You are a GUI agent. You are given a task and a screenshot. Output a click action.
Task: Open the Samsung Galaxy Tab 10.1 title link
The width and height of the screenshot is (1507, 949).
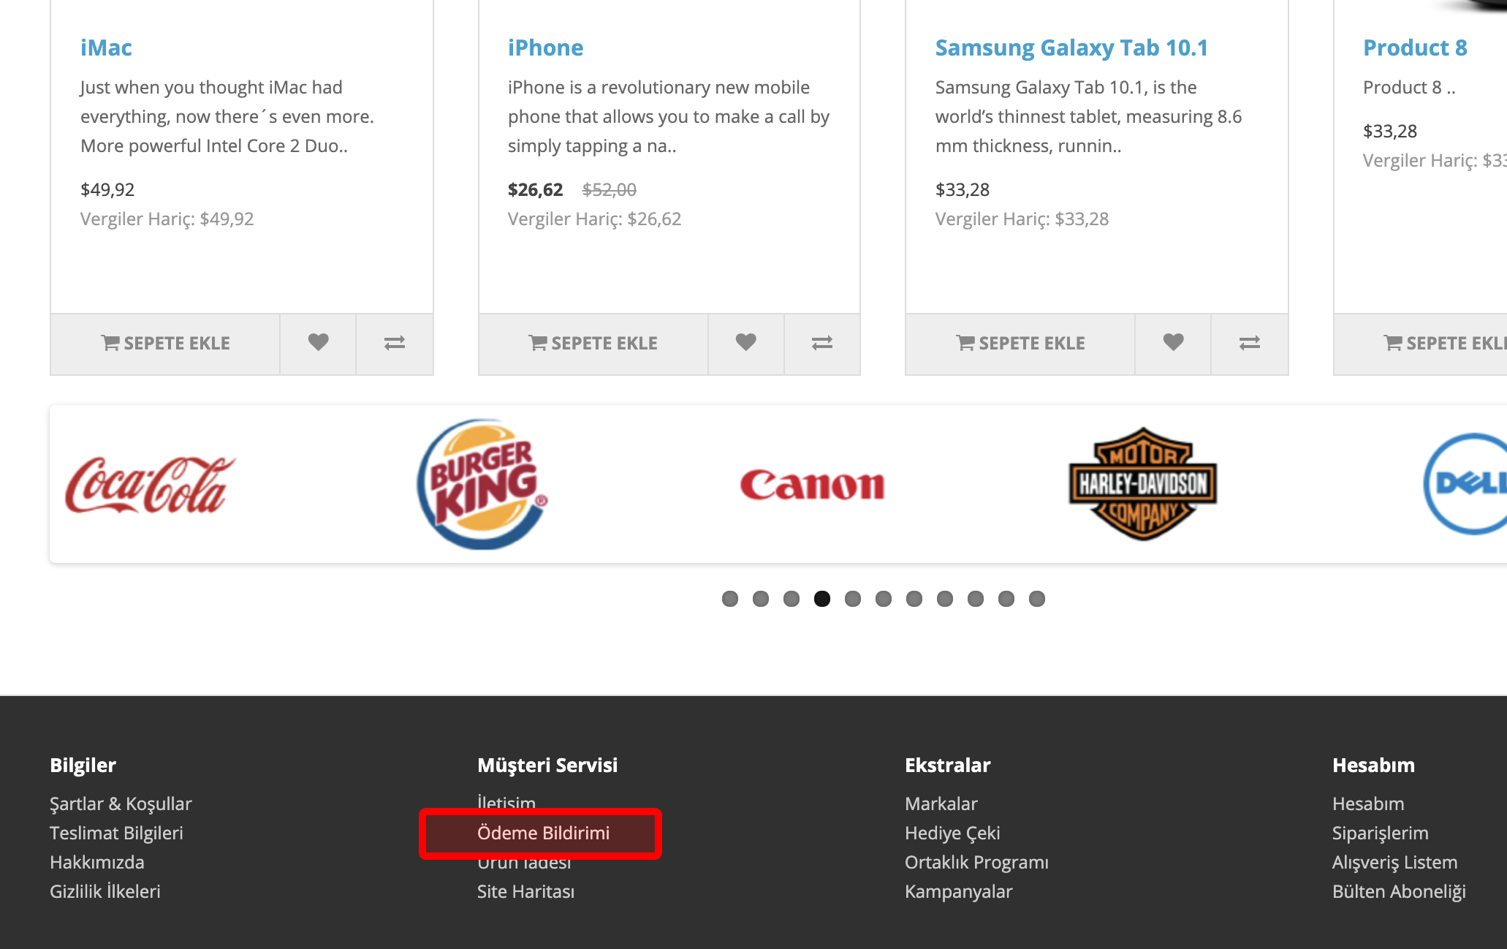point(1071,48)
